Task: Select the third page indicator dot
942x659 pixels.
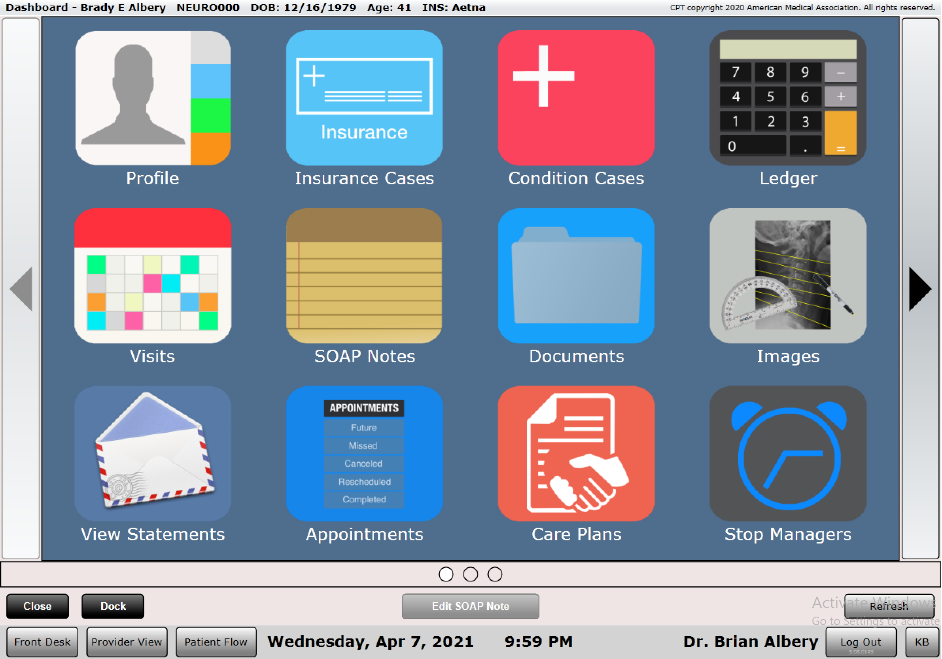Action: (495, 574)
